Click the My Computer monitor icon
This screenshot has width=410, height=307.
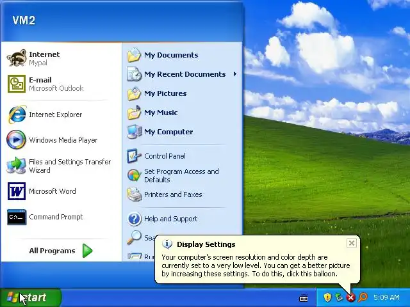click(x=134, y=132)
